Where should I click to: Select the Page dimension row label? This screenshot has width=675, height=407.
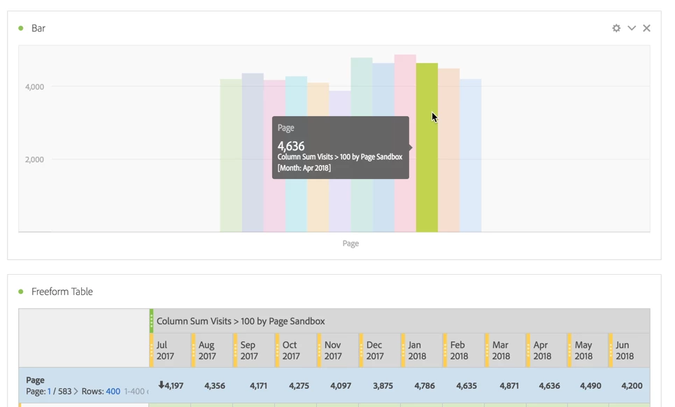[35, 380]
